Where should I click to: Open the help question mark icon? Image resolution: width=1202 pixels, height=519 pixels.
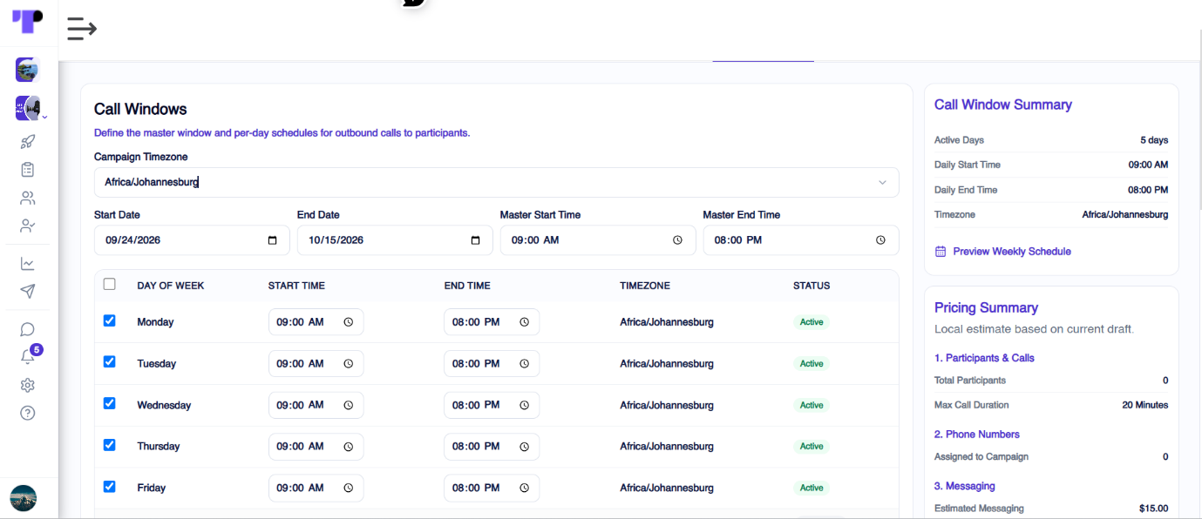pyautogui.click(x=28, y=413)
